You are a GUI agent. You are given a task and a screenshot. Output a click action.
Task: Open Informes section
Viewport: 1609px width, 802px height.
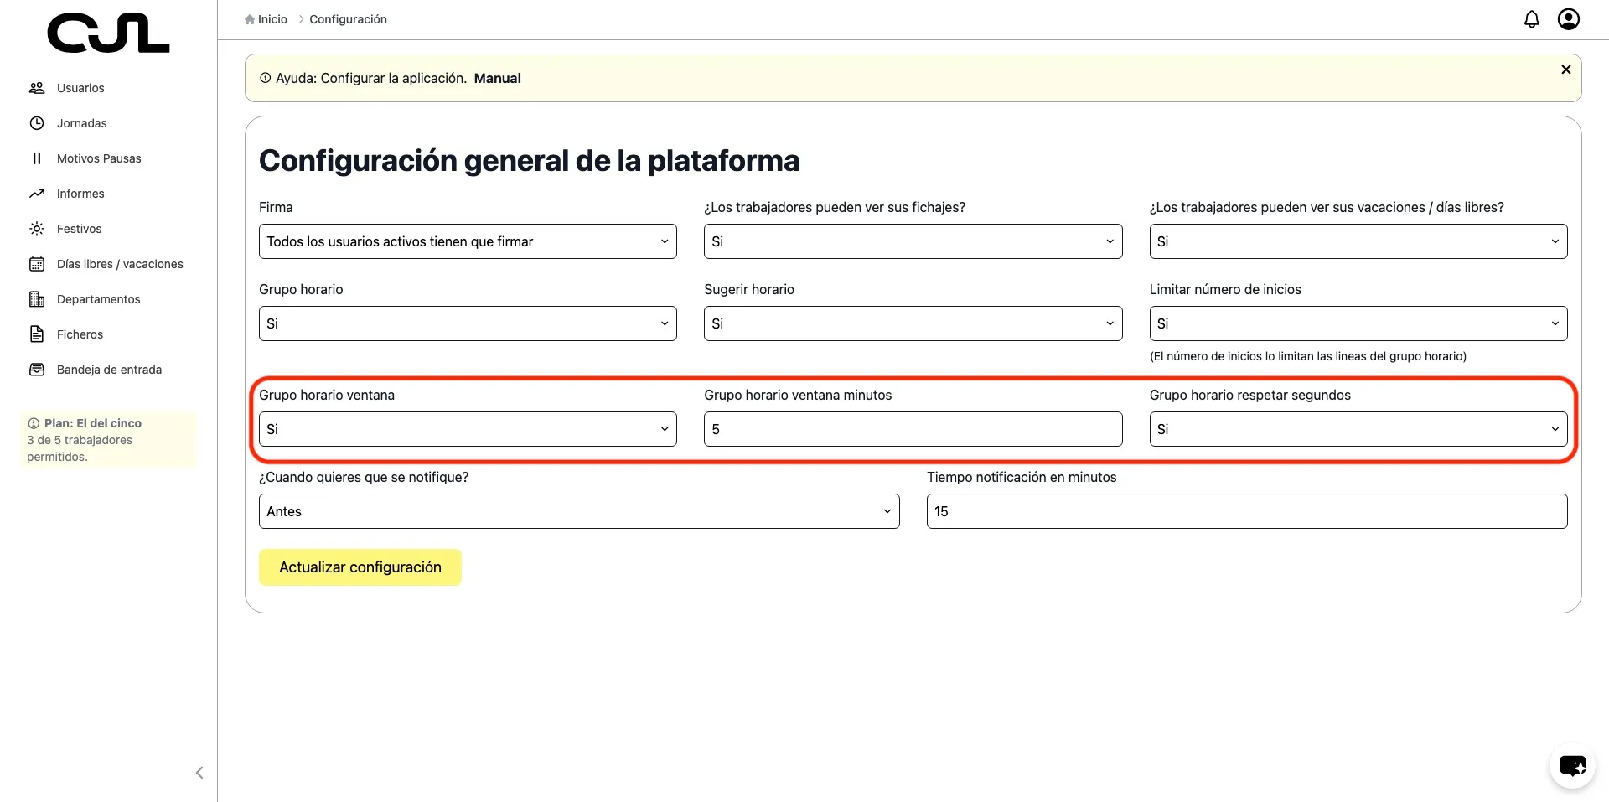(80, 194)
